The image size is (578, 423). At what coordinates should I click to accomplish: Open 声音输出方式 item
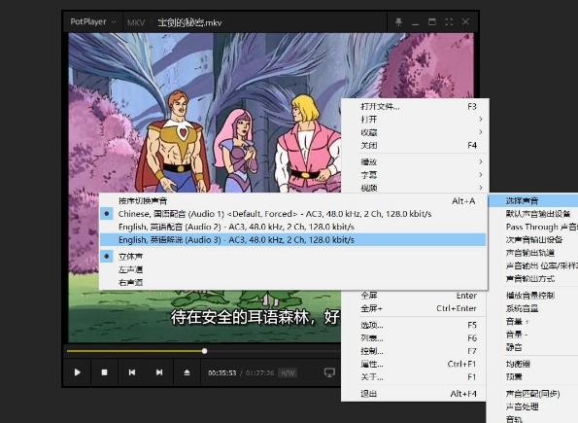pyautogui.click(x=533, y=278)
